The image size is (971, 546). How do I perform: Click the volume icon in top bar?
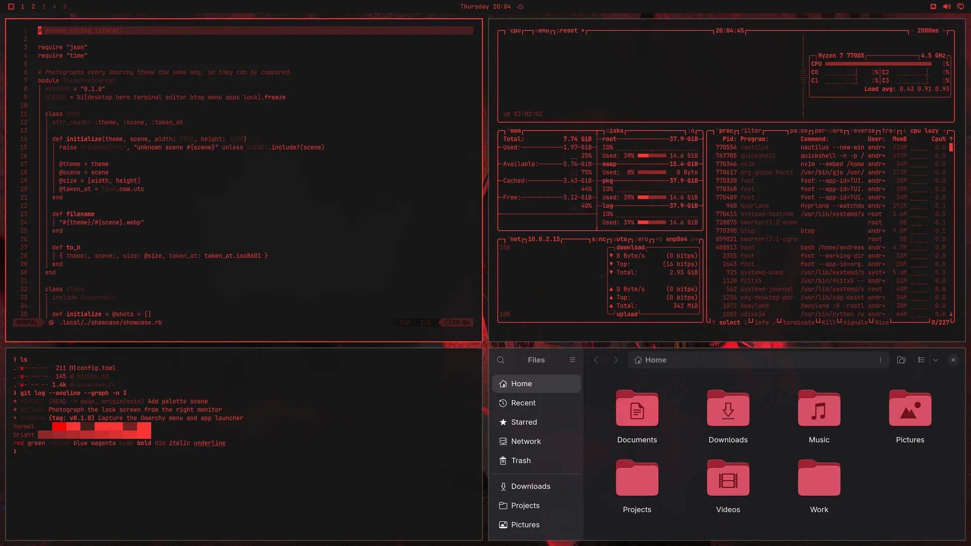coord(947,7)
